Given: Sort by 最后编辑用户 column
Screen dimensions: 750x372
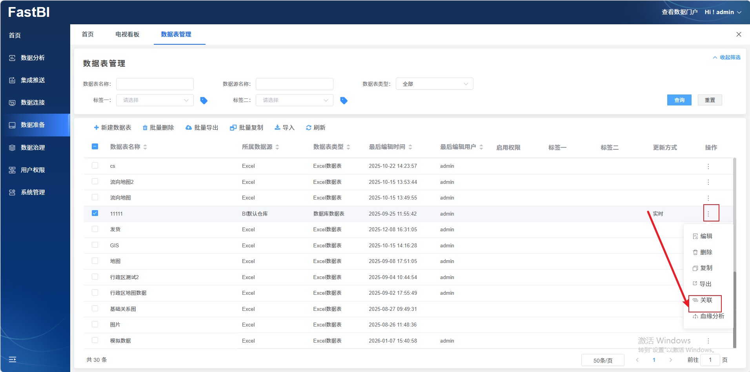Looking at the screenshot, I should (x=481, y=147).
